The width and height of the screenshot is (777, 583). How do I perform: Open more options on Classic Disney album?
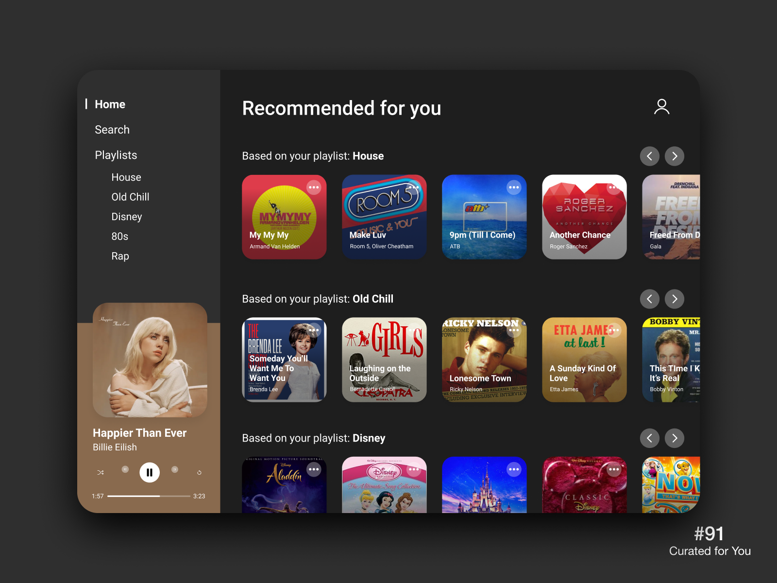[x=614, y=469]
